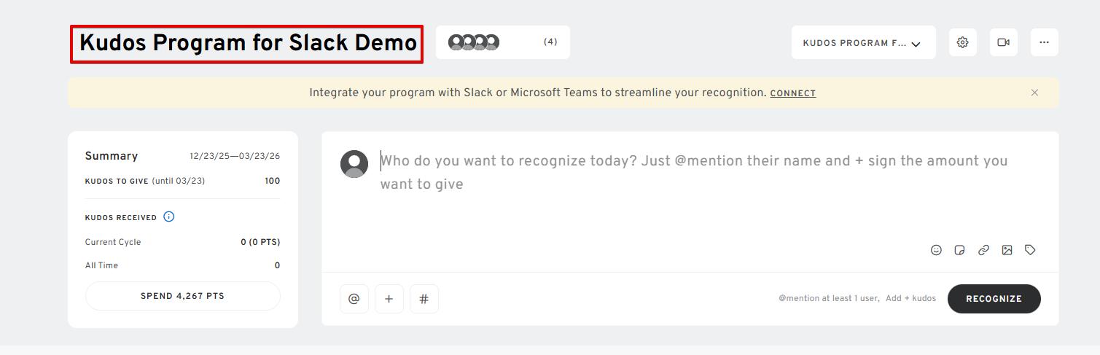Screen dimensions: 1100x355
Task: Click the Kudos Program for Slack Demo title
Action: point(247,44)
